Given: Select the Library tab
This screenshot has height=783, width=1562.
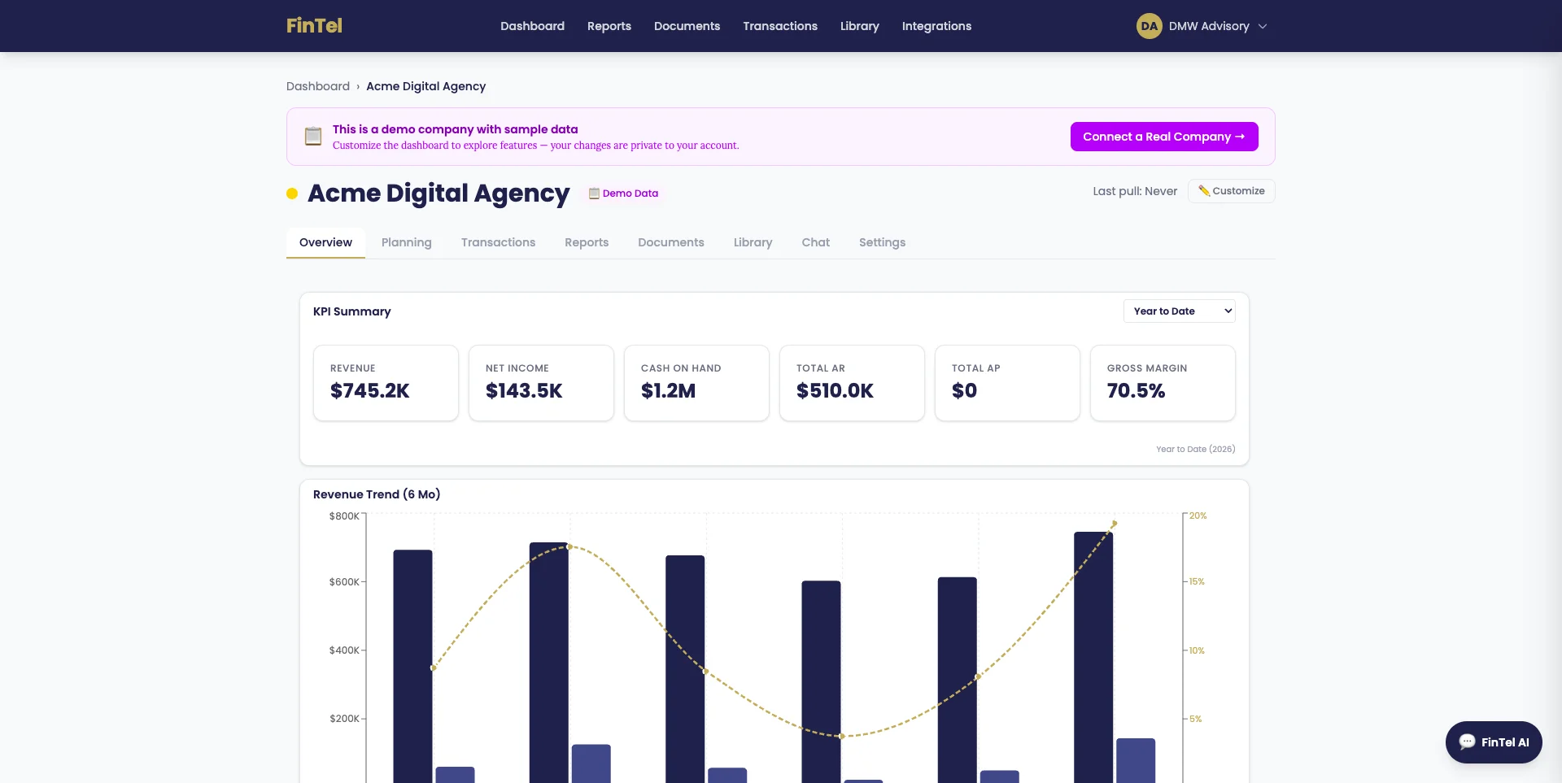Looking at the screenshot, I should click(753, 242).
